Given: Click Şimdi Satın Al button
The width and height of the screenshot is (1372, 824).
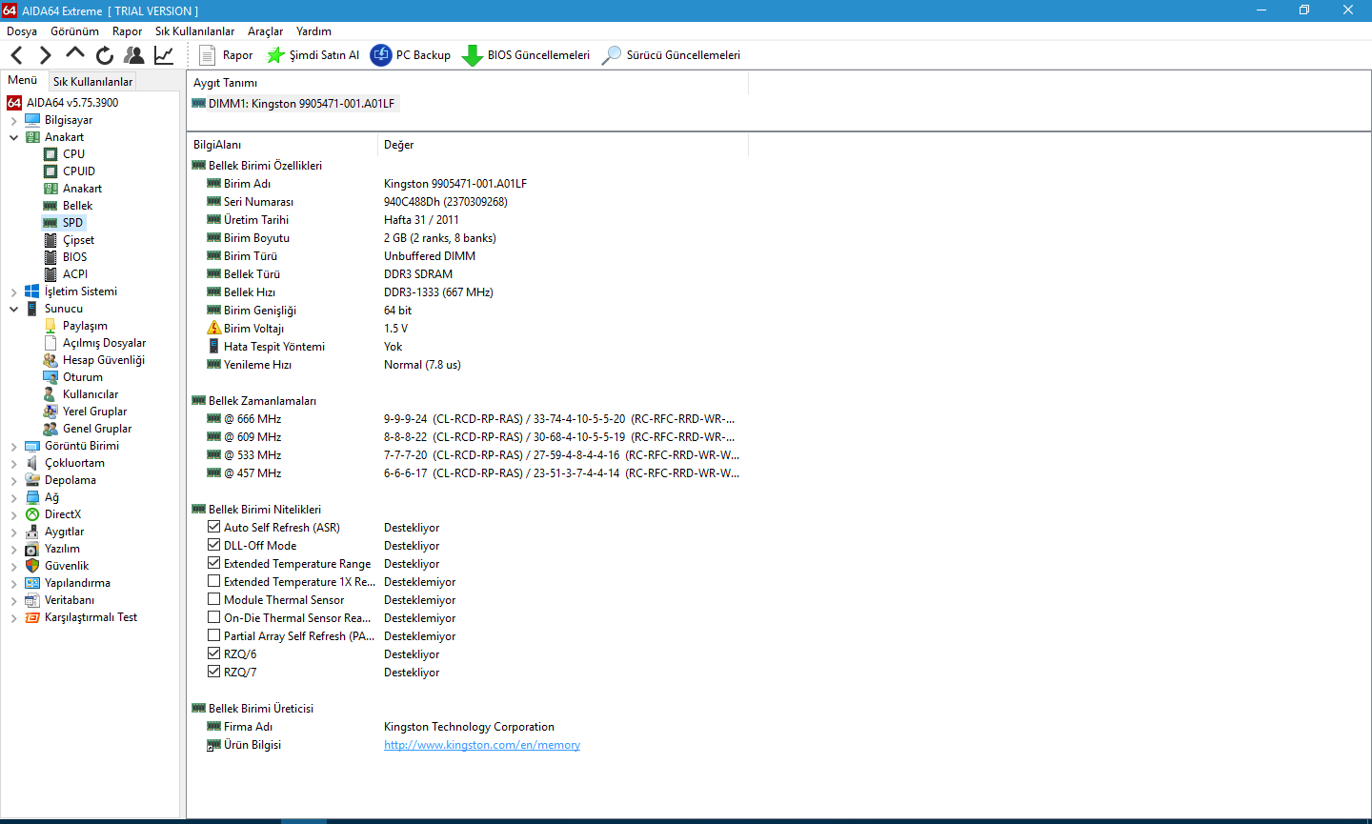Looking at the screenshot, I should point(313,55).
